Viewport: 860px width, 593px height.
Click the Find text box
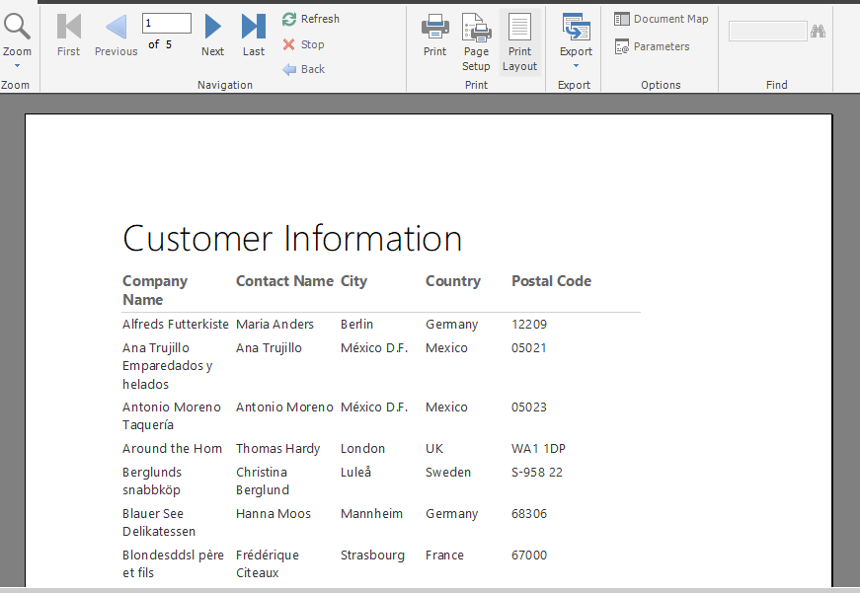tap(767, 32)
